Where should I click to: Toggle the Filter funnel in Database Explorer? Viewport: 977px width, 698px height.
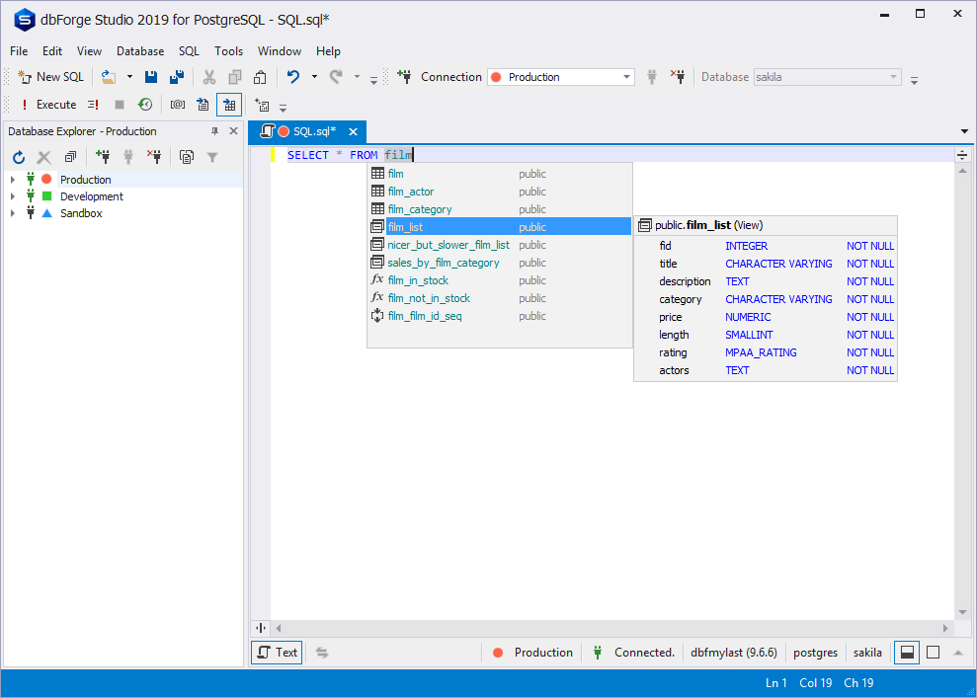[x=212, y=158]
